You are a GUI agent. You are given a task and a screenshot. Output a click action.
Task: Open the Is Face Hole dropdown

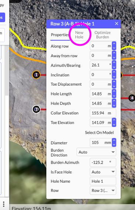[103, 172]
